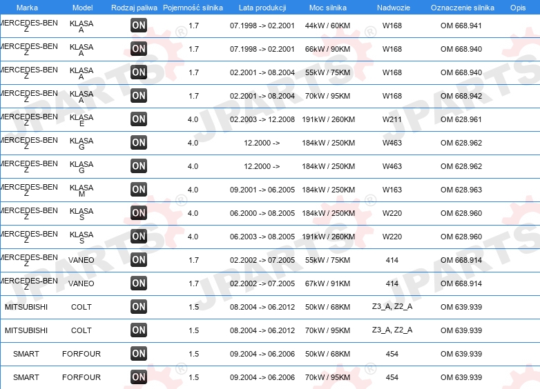
Task: Click the ON badge in the 66kW / 90KM row
Action: (x=139, y=49)
